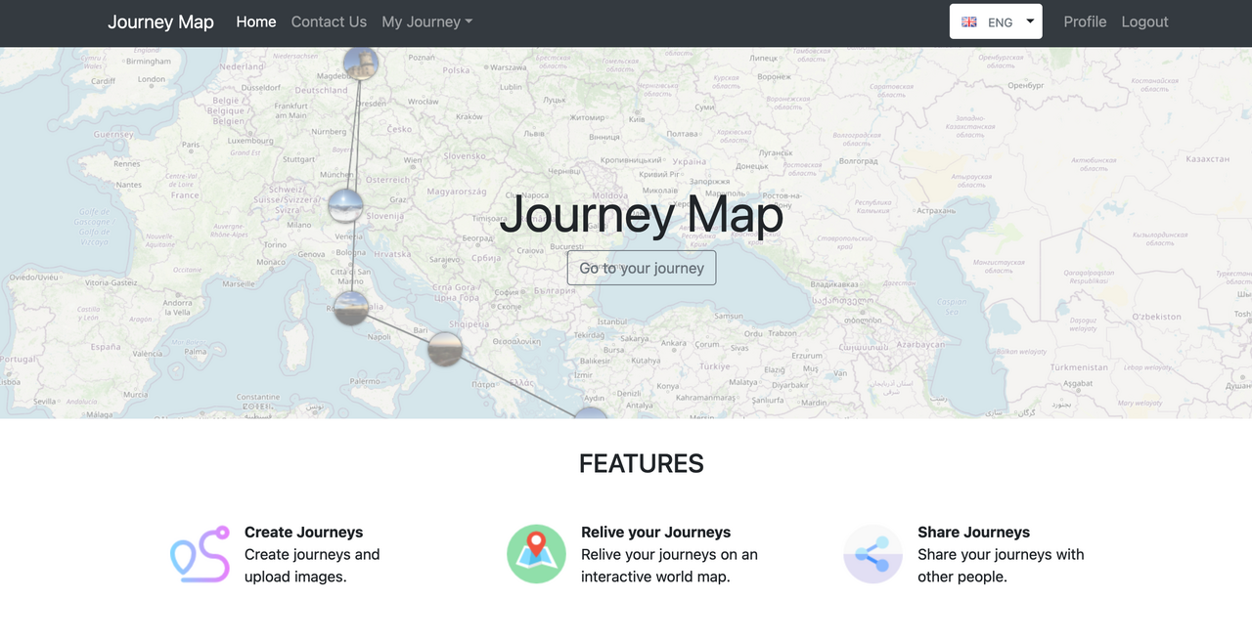Open the ENG language dropdown
The image size is (1252, 642).
995,21
